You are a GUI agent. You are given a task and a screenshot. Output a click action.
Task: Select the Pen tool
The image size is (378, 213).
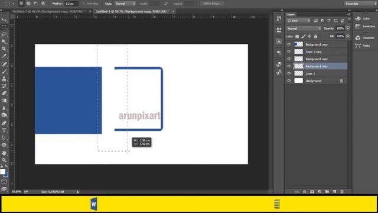pos(4,123)
